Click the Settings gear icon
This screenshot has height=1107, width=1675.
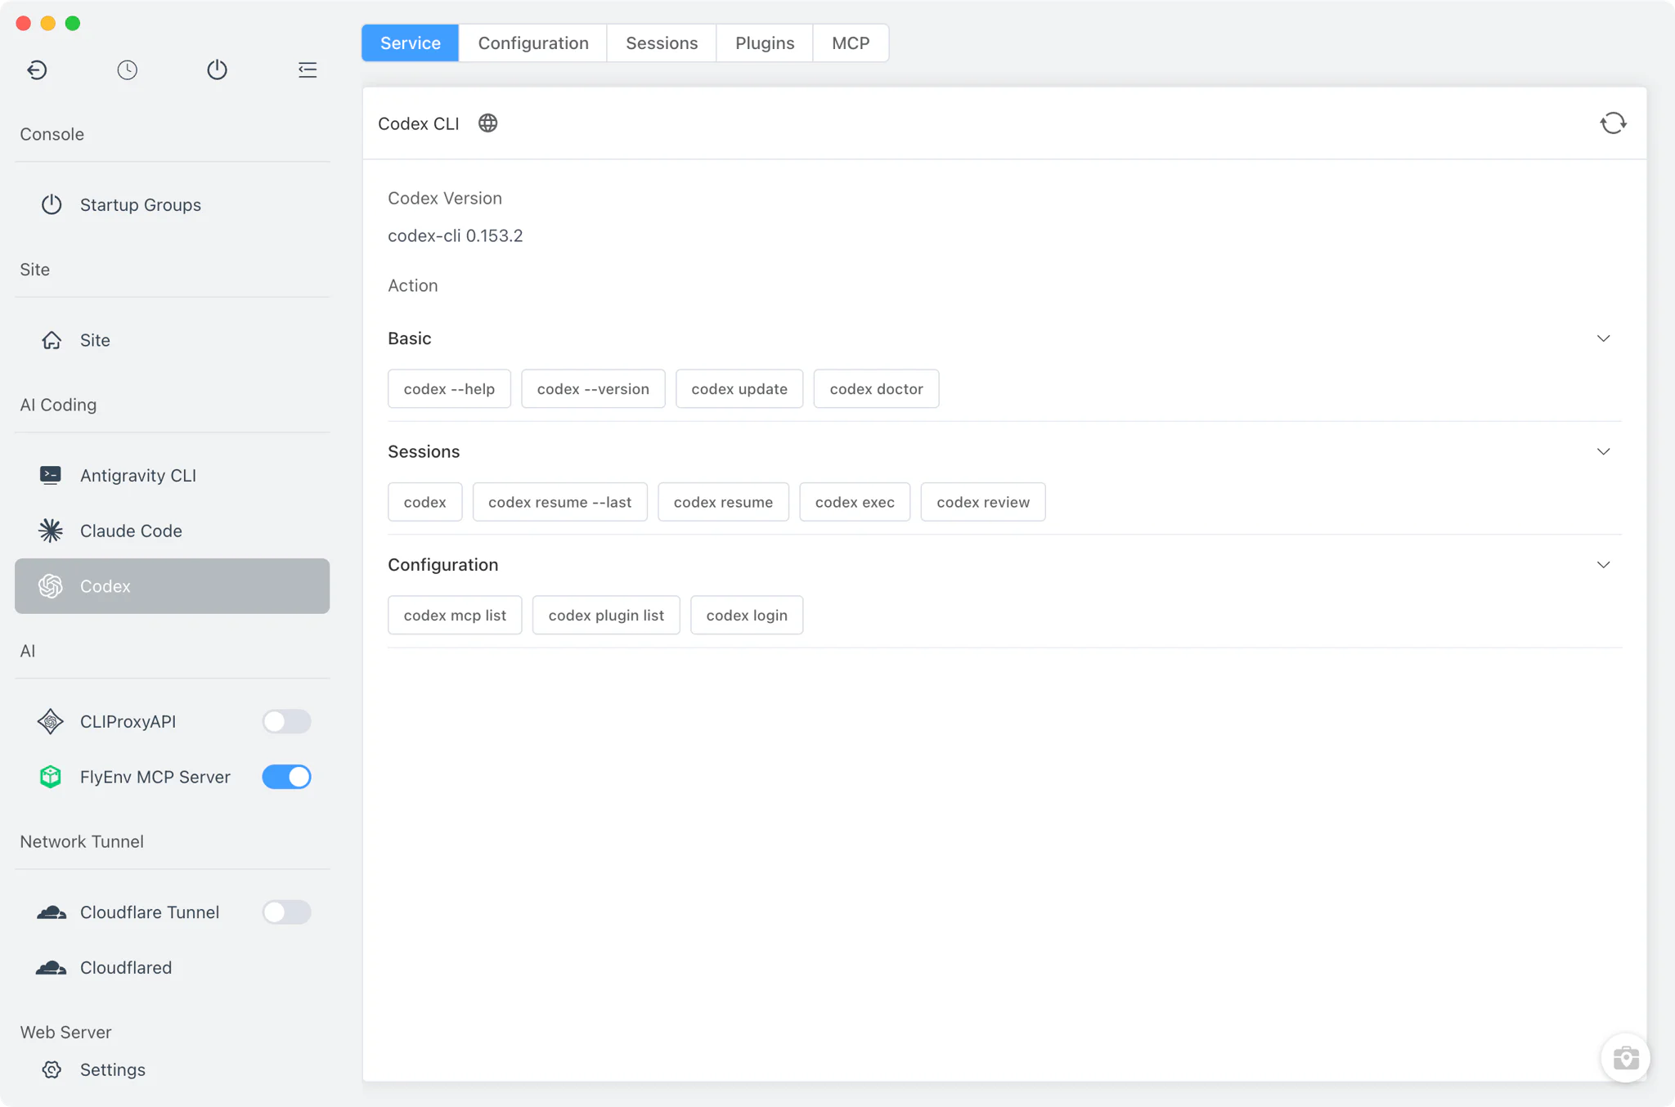(x=52, y=1069)
